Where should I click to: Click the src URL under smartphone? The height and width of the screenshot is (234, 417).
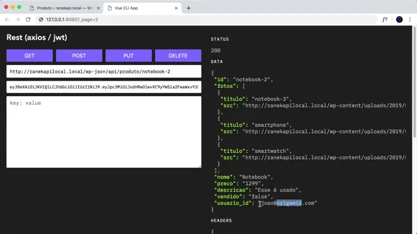tap(324, 131)
